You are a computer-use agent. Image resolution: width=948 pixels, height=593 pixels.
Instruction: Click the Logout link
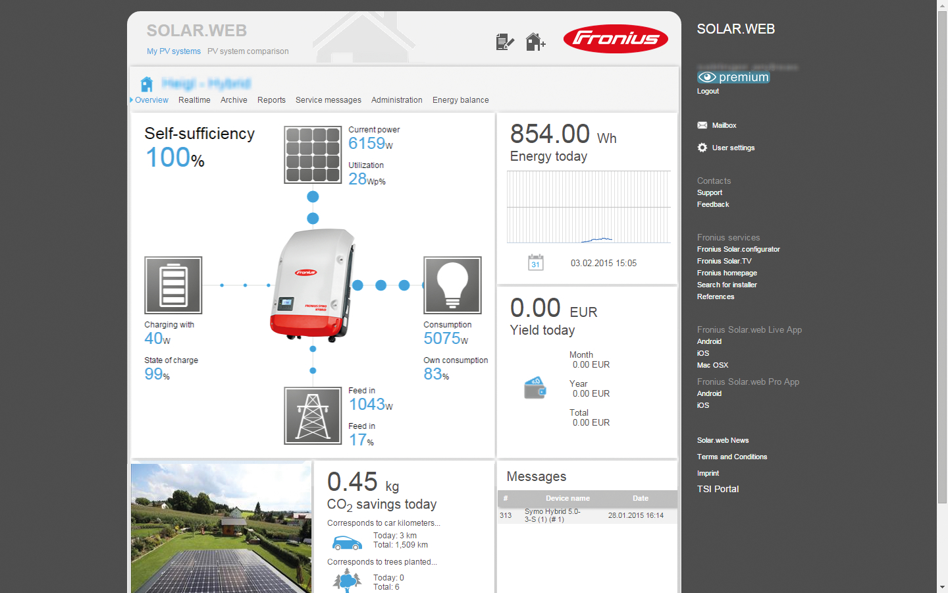pyautogui.click(x=708, y=91)
